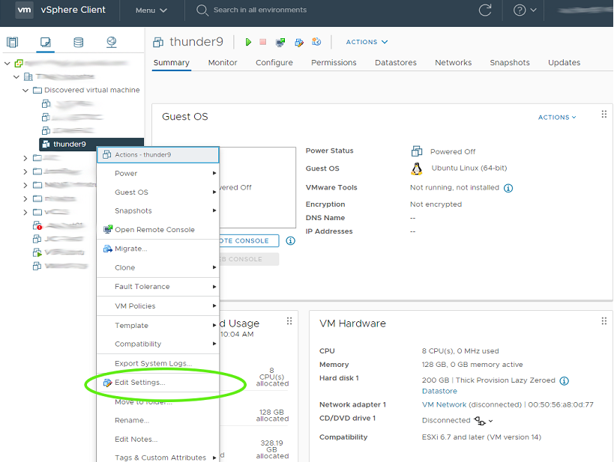This screenshot has width=614, height=462.
Task: Click the red Power Off stop icon
Action: [x=262, y=42]
